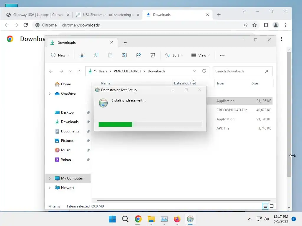Go back in File Explorer navigation
This screenshot has width=302, height=226.
pos(51,71)
